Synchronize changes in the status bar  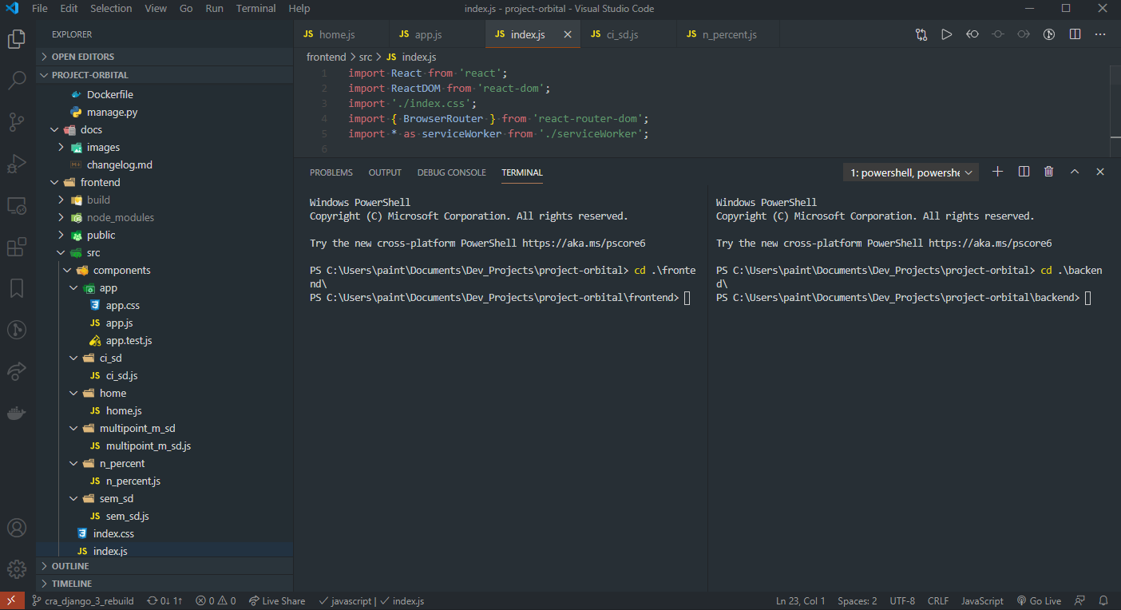[x=165, y=601]
